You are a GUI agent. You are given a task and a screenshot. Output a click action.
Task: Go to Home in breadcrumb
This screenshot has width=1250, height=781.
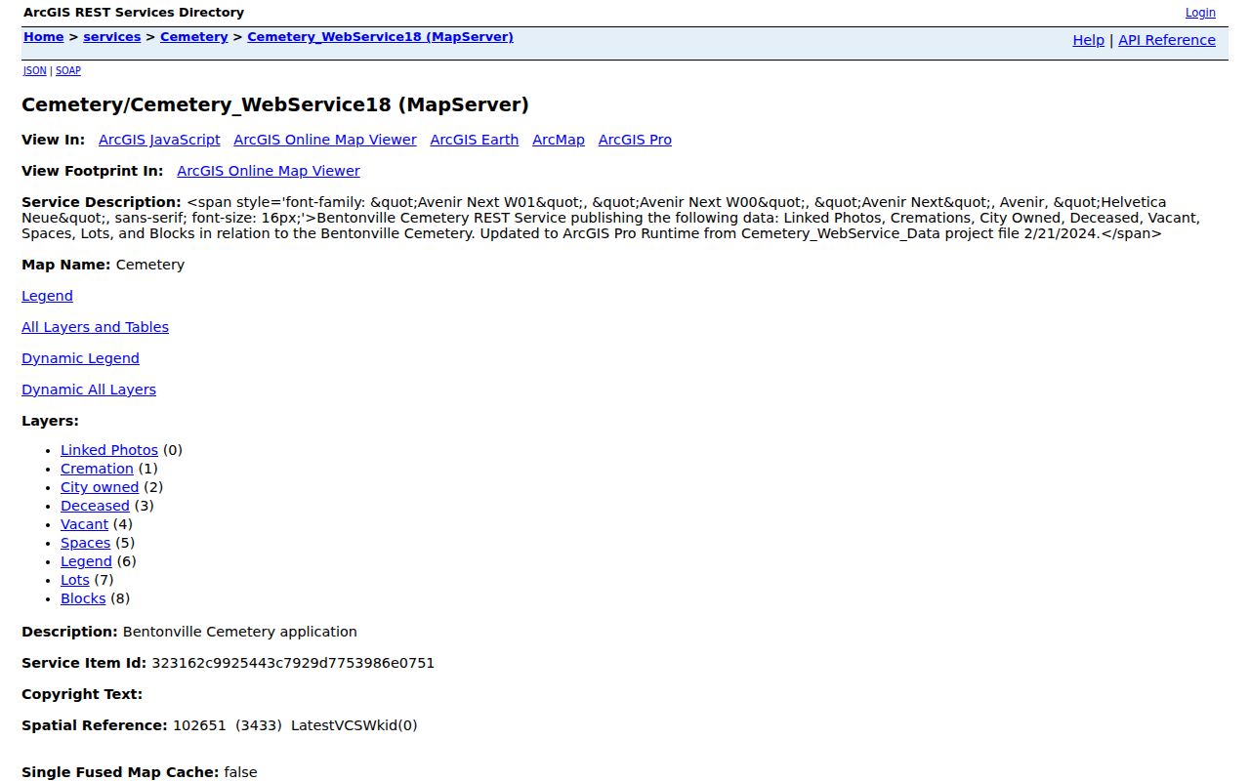coord(44,37)
